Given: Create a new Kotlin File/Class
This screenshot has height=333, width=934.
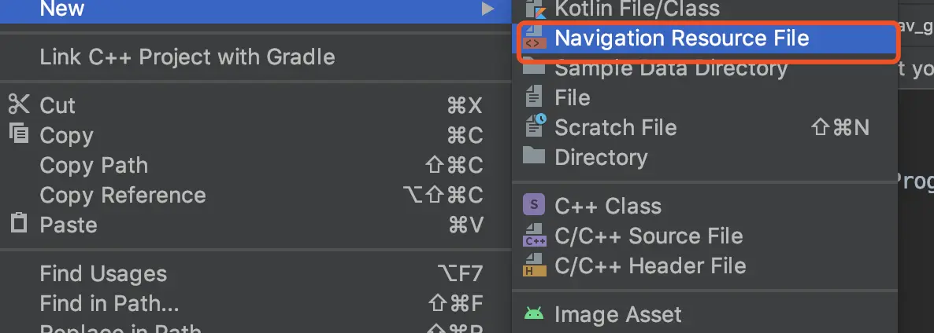Looking at the screenshot, I should point(636,9).
